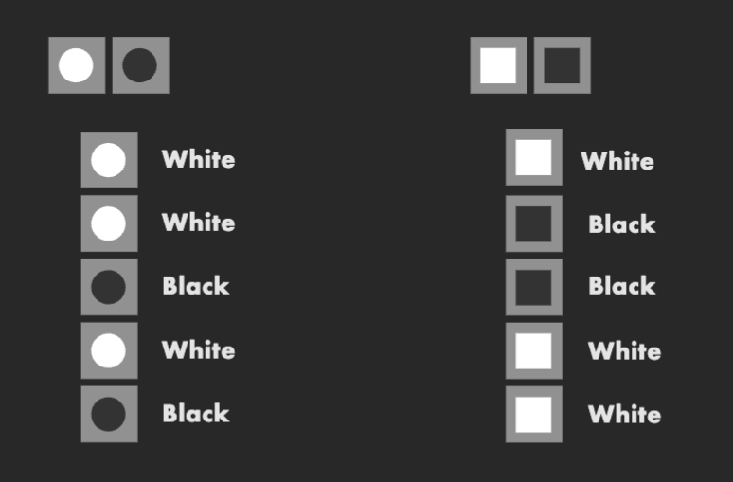Select the third left radio labeled Black

point(110,287)
